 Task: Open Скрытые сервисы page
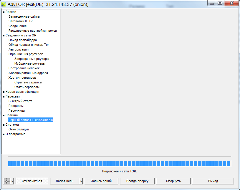point(28,83)
